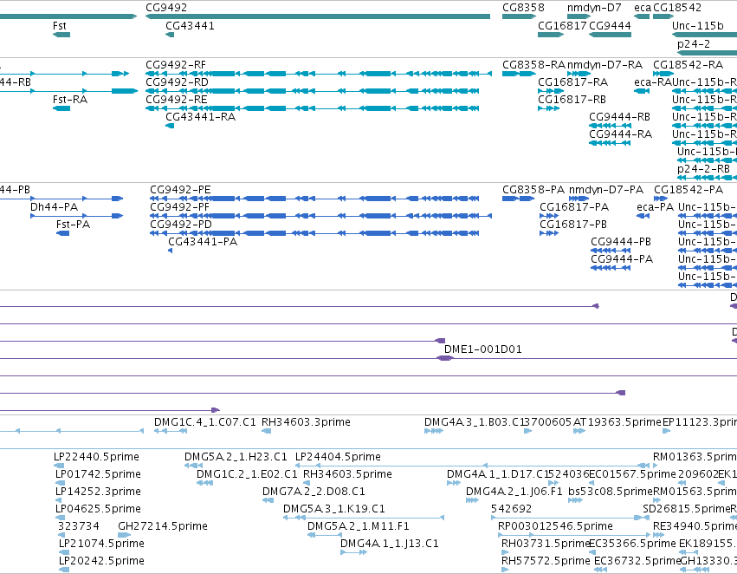
Task: Select transcript CG9492-RD
Action: (x=177, y=82)
